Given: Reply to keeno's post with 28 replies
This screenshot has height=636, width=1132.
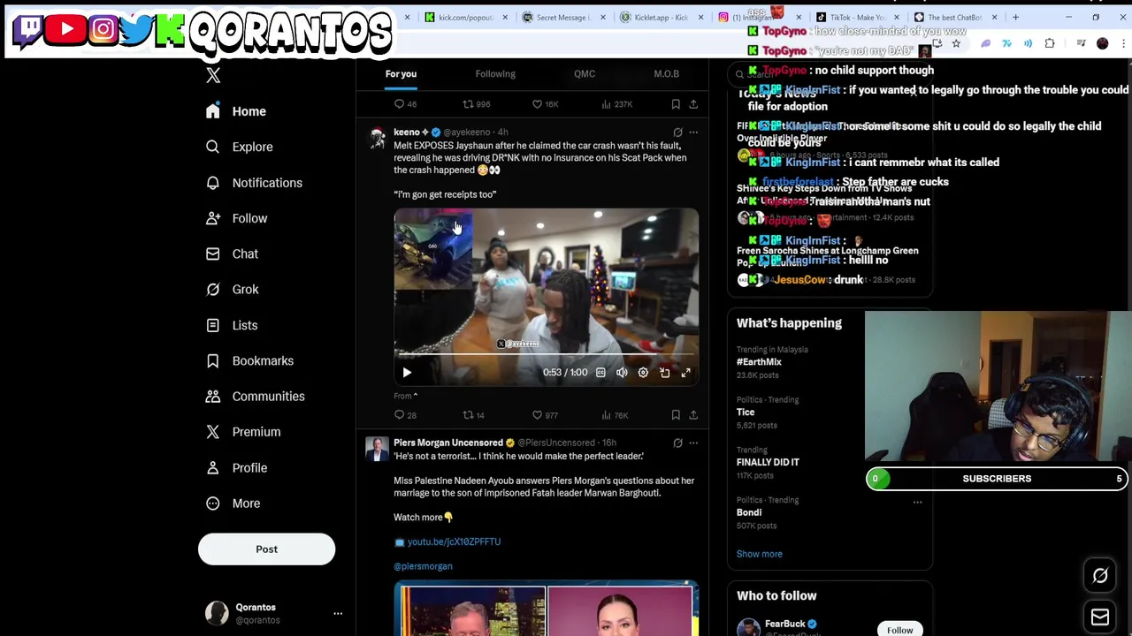Looking at the screenshot, I should tap(405, 415).
